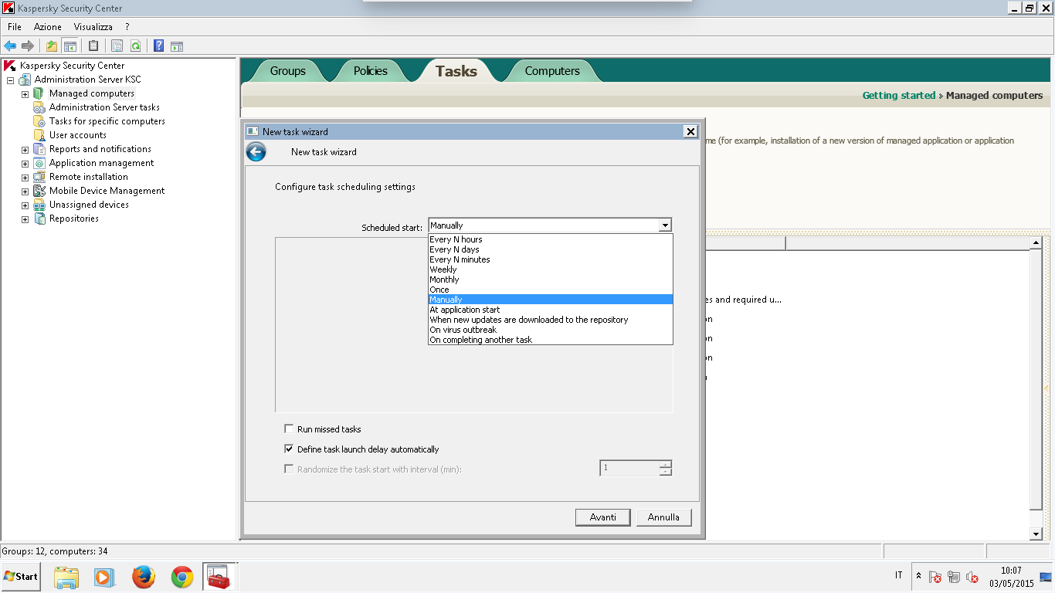Click the disabled Randomize the task start checkbox
This screenshot has width=1055, height=593.
[289, 469]
